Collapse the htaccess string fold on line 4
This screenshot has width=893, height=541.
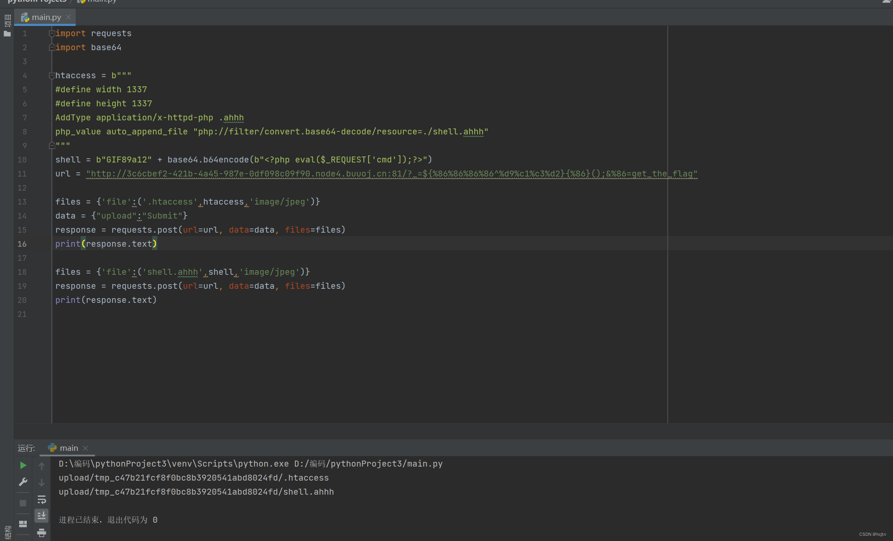pyautogui.click(x=51, y=75)
